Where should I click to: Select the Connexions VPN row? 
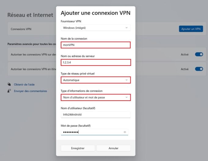coord(31,29)
